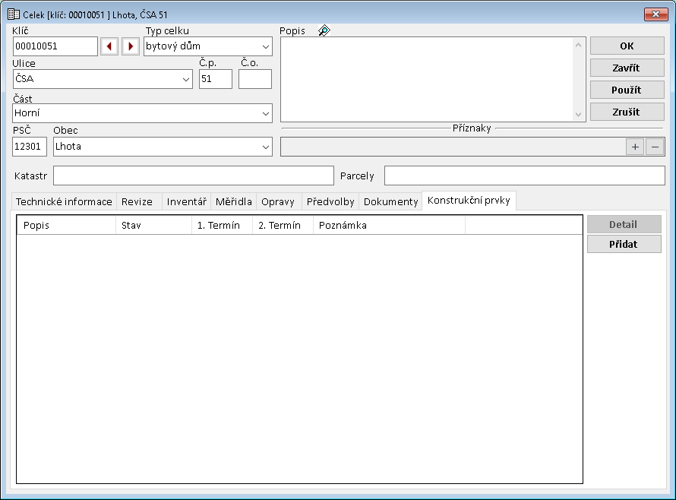Switch to the Technické informace tab

click(x=65, y=201)
